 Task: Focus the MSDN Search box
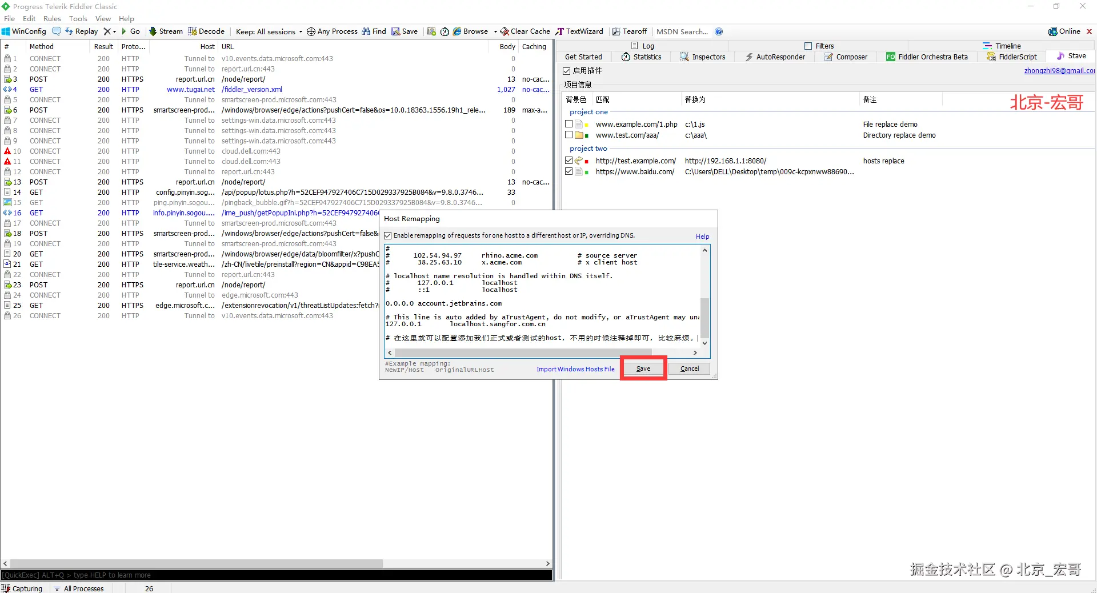pyautogui.click(x=682, y=31)
